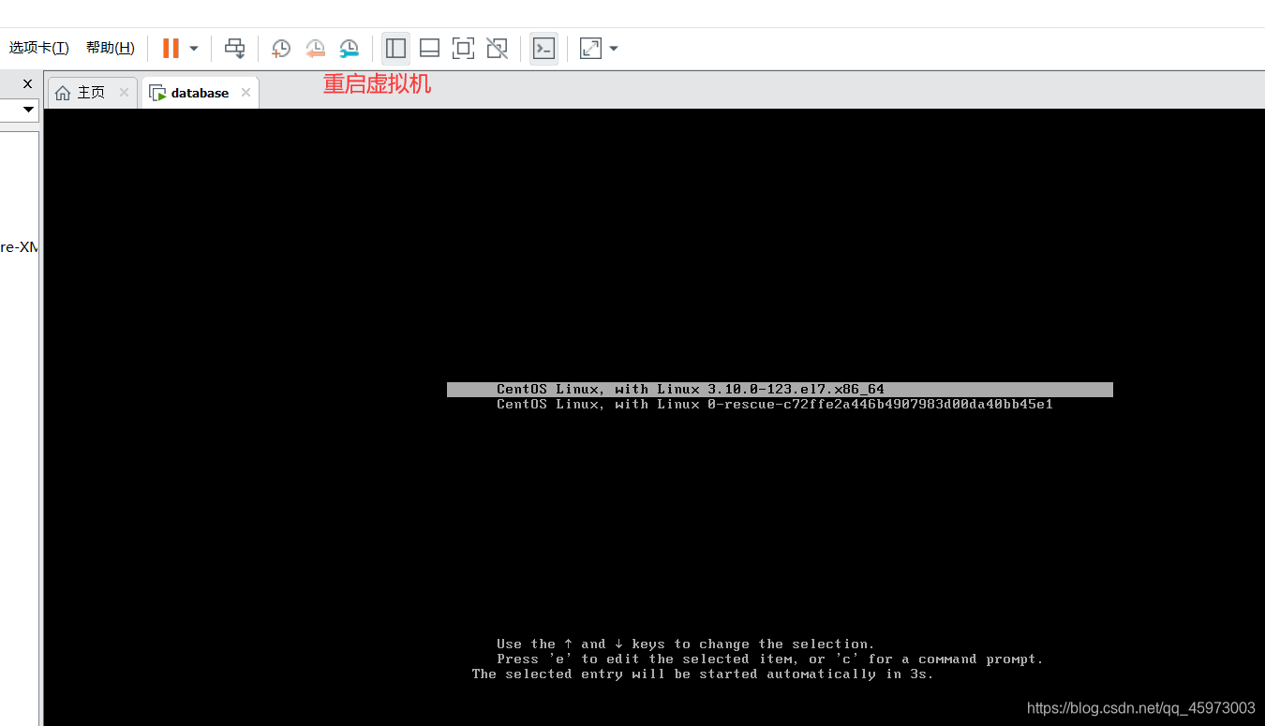Expand the stretch display dropdown arrow

614,48
